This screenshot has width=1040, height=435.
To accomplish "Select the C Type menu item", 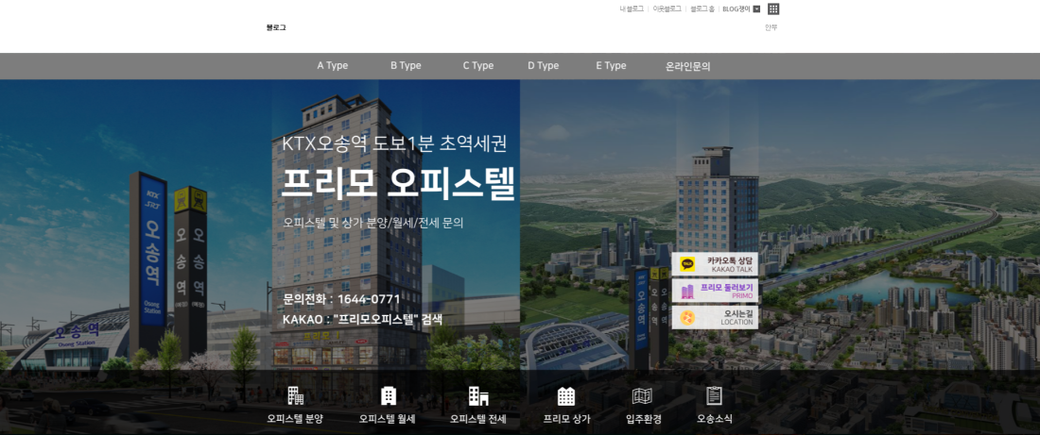I will click(x=478, y=66).
